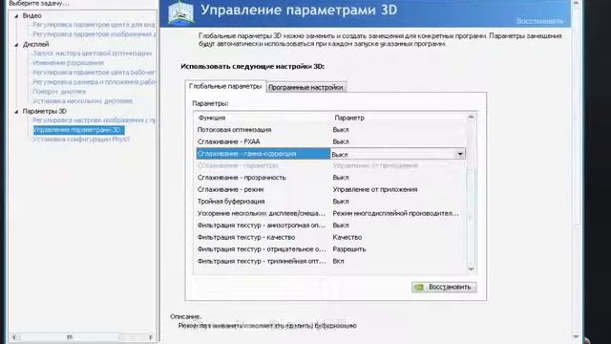Click the NVIDIA icon on the Восстановить button
The height and width of the screenshot is (344, 611).
point(419,287)
